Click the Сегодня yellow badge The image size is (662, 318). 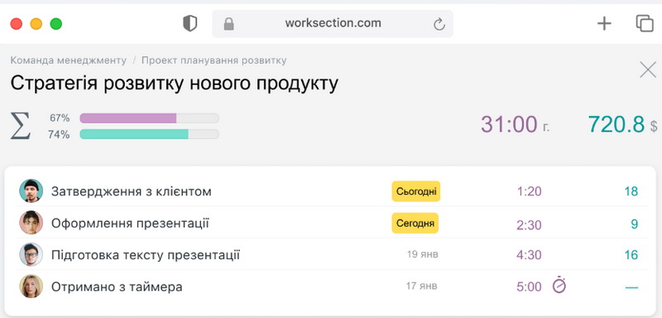click(415, 224)
